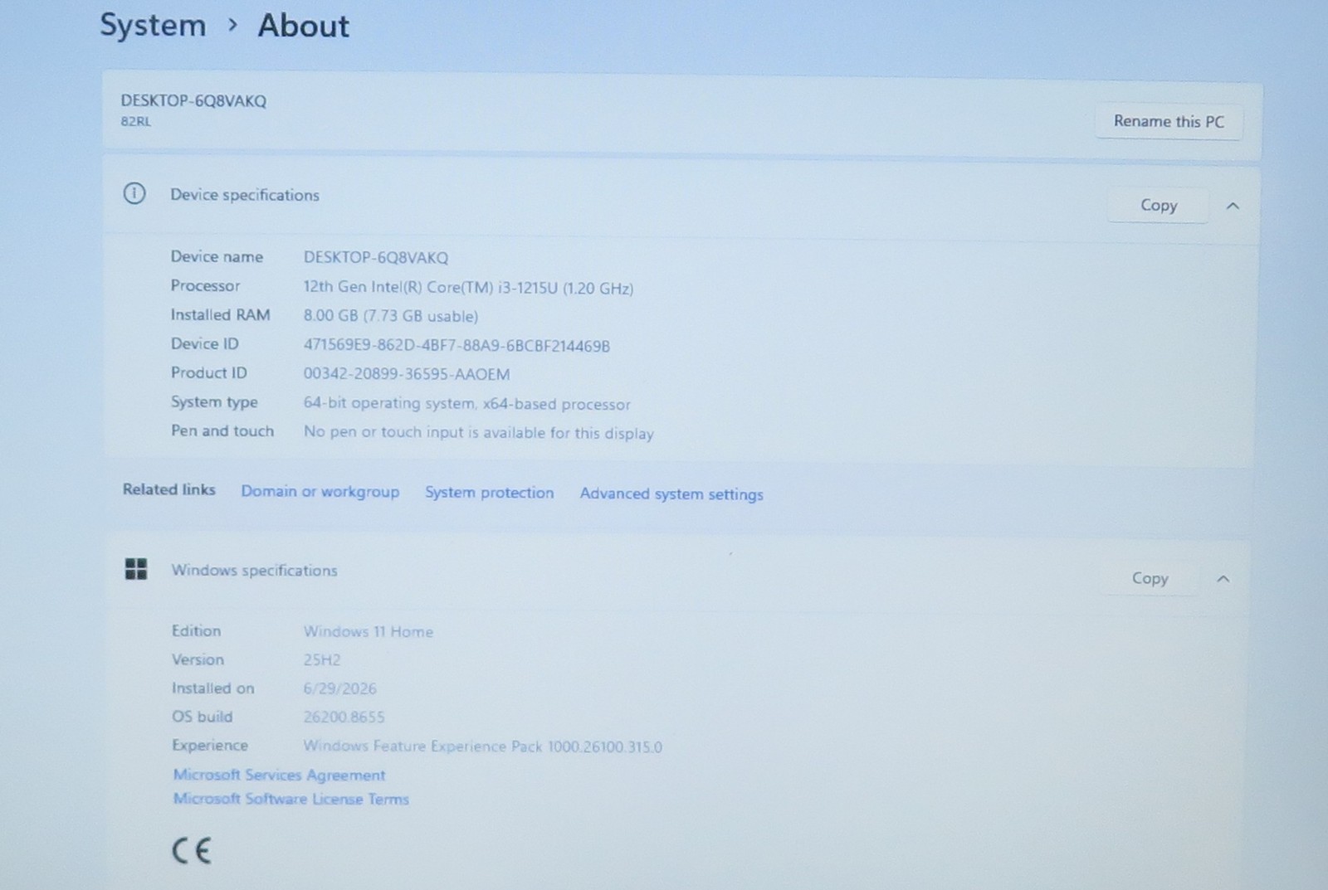Click the Product ID value 00342-20899-36595-AAOEM
The width and height of the screenshot is (1328, 890).
[x=407, y=374]
